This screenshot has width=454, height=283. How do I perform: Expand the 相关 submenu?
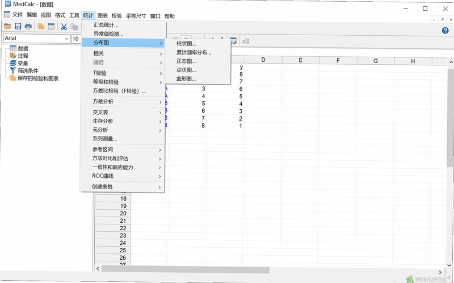[123, 53]
